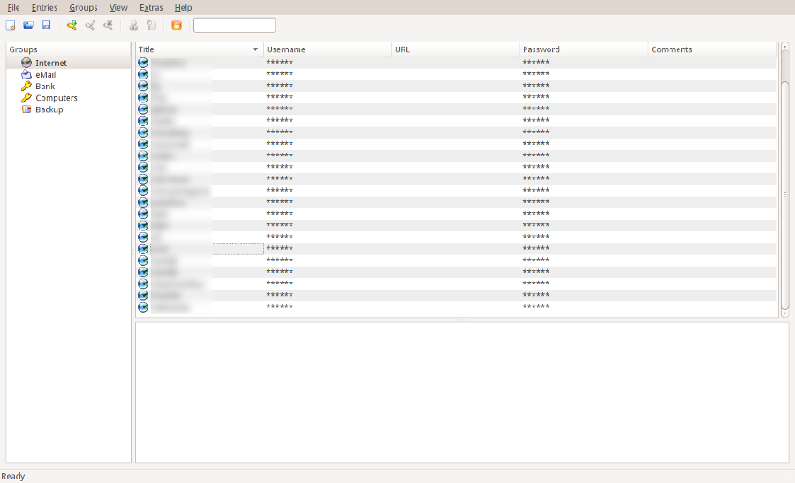
Task: Click the orange Lock Workspace icon
Action: (177, 26)
